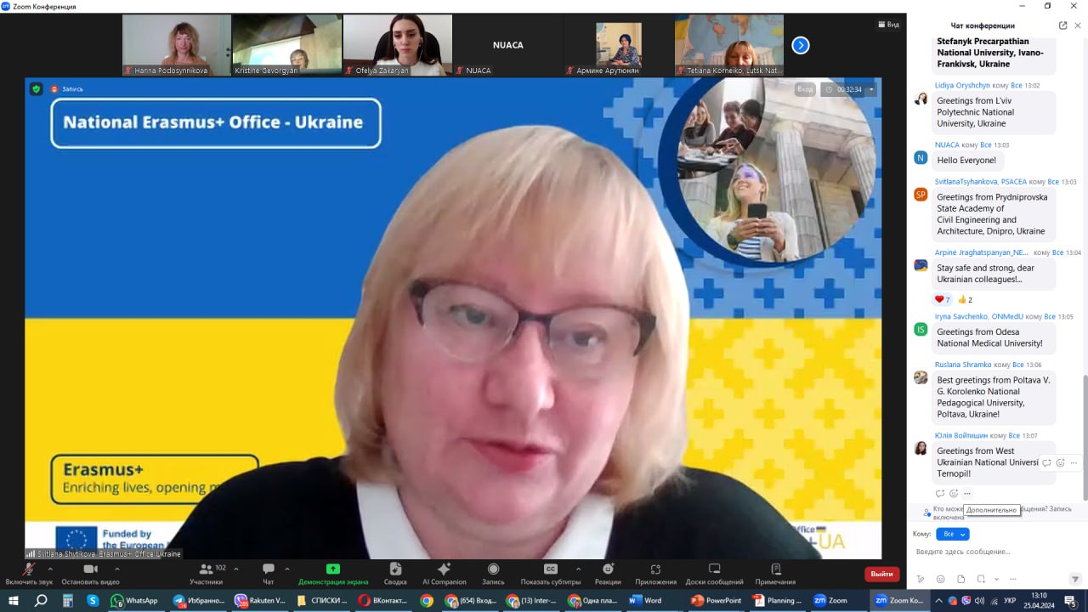Stop camera using Остановить видео
The image size is (1088, 612).
[91, 573]
